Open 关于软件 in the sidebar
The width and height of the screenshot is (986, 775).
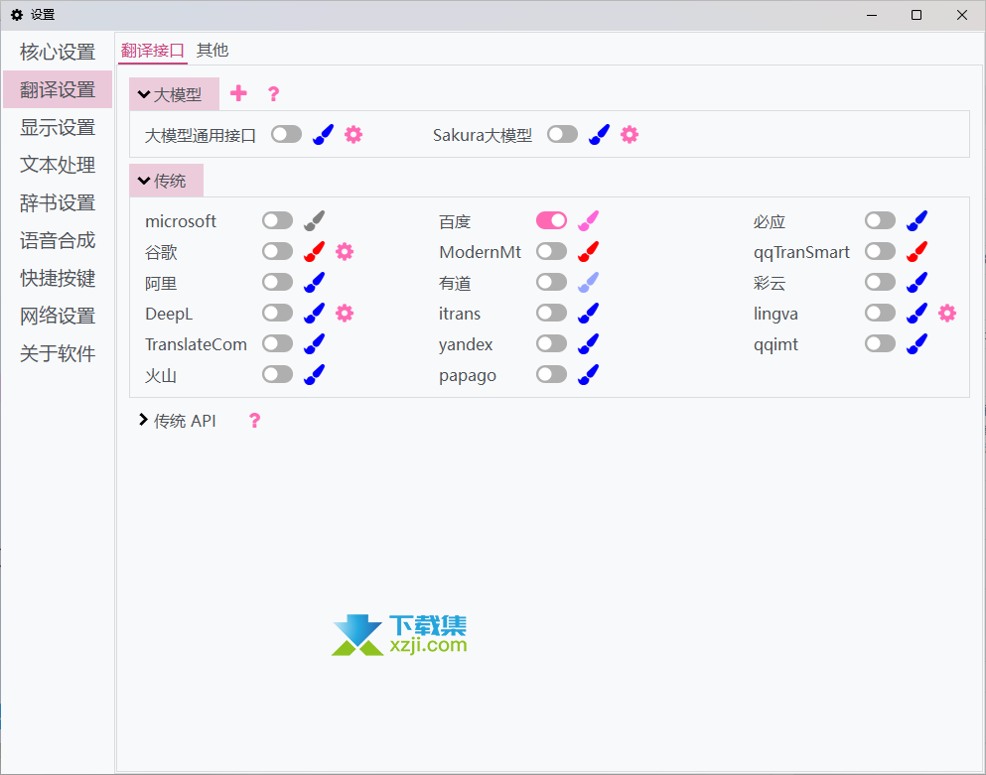click(58, 353)
